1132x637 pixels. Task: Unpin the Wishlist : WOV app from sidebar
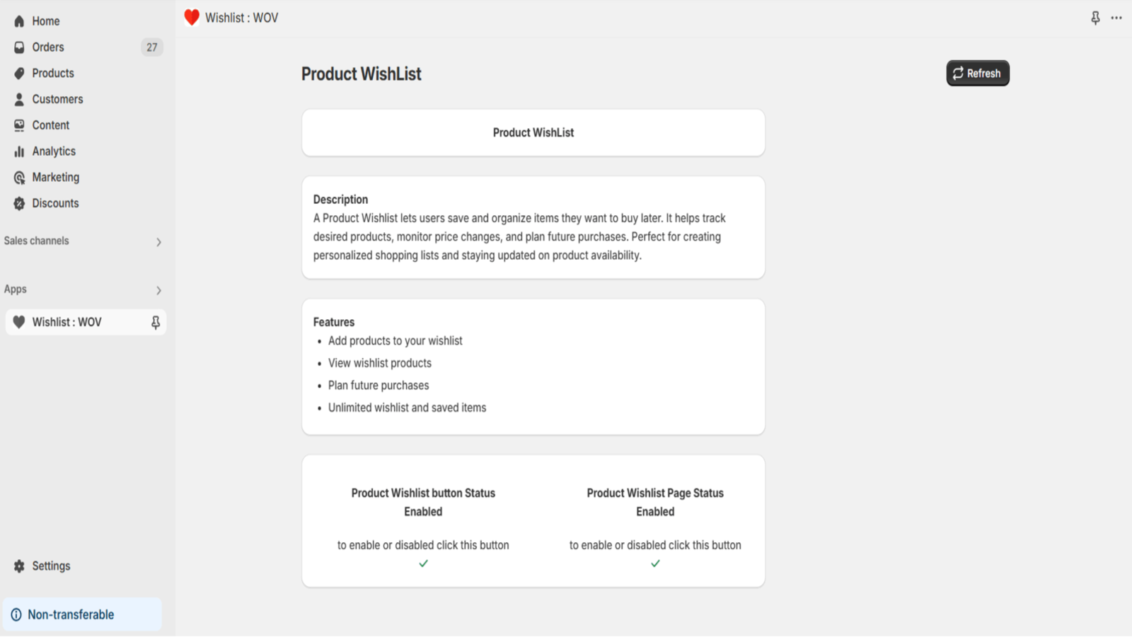point(154,322)
